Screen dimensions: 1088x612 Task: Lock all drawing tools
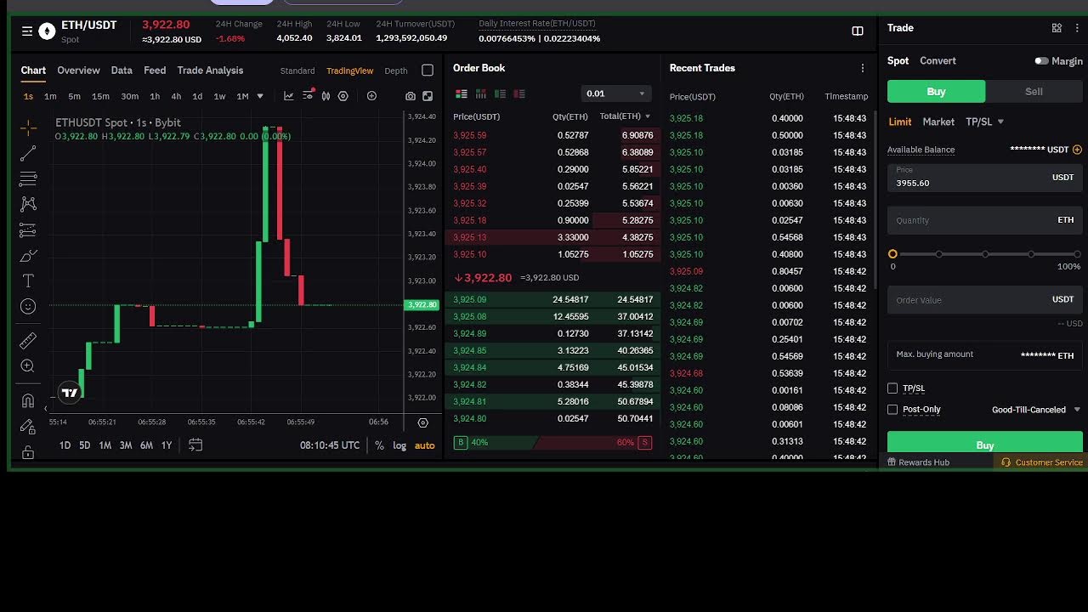[28, 452]
